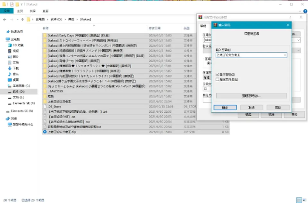Switch to the 查看 ribbon tab
The height and width of the screenshot is (203, 308).
coord(46,11)
